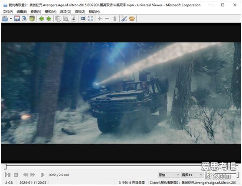Image resolution: width=242 pixels, height=186 pixels.
Task: Click the app icon in title bar
Action: 5,5
